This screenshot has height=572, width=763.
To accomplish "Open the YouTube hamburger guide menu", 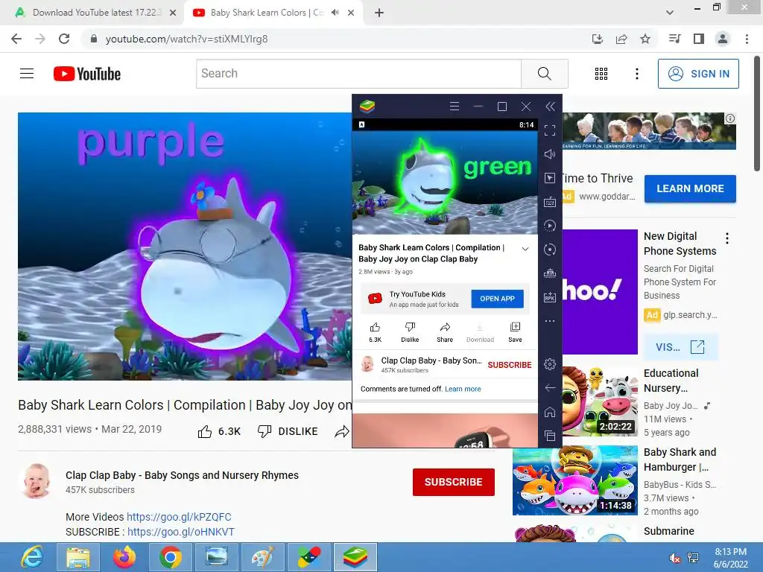I will [27, 74].
